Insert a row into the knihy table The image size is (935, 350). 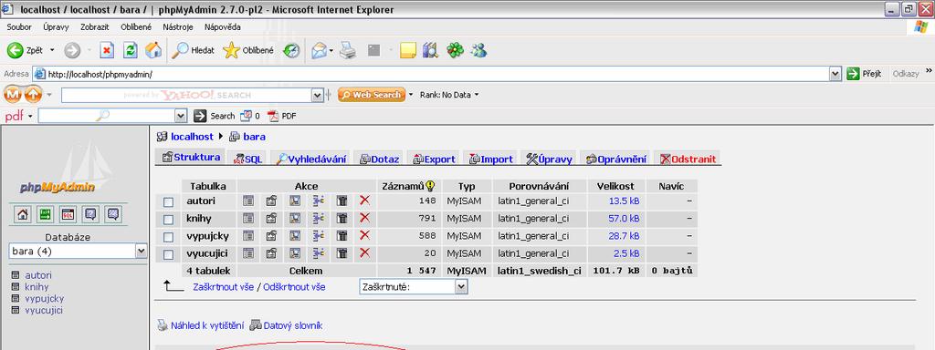pos(318,219)
